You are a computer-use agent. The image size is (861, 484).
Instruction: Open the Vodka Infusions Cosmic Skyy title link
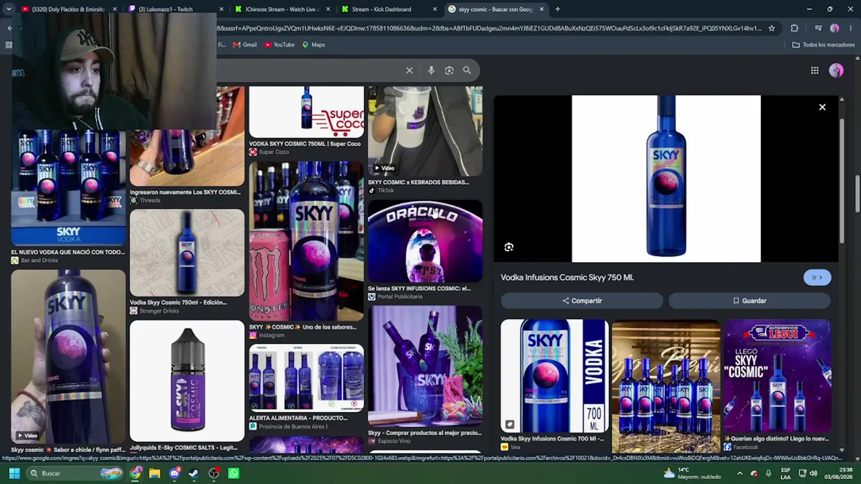(567, 278)
